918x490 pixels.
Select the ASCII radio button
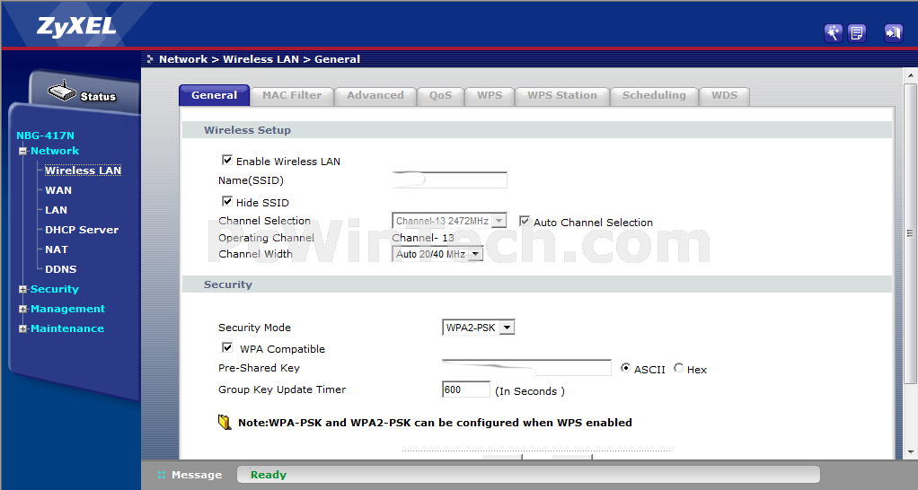(625, 368)
